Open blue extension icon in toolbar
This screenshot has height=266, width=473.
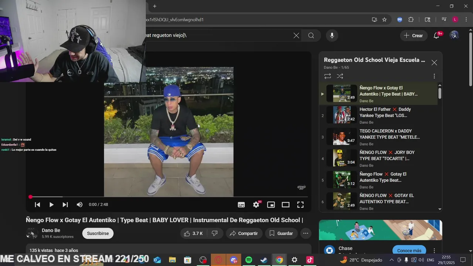click(x=399, y=20)
